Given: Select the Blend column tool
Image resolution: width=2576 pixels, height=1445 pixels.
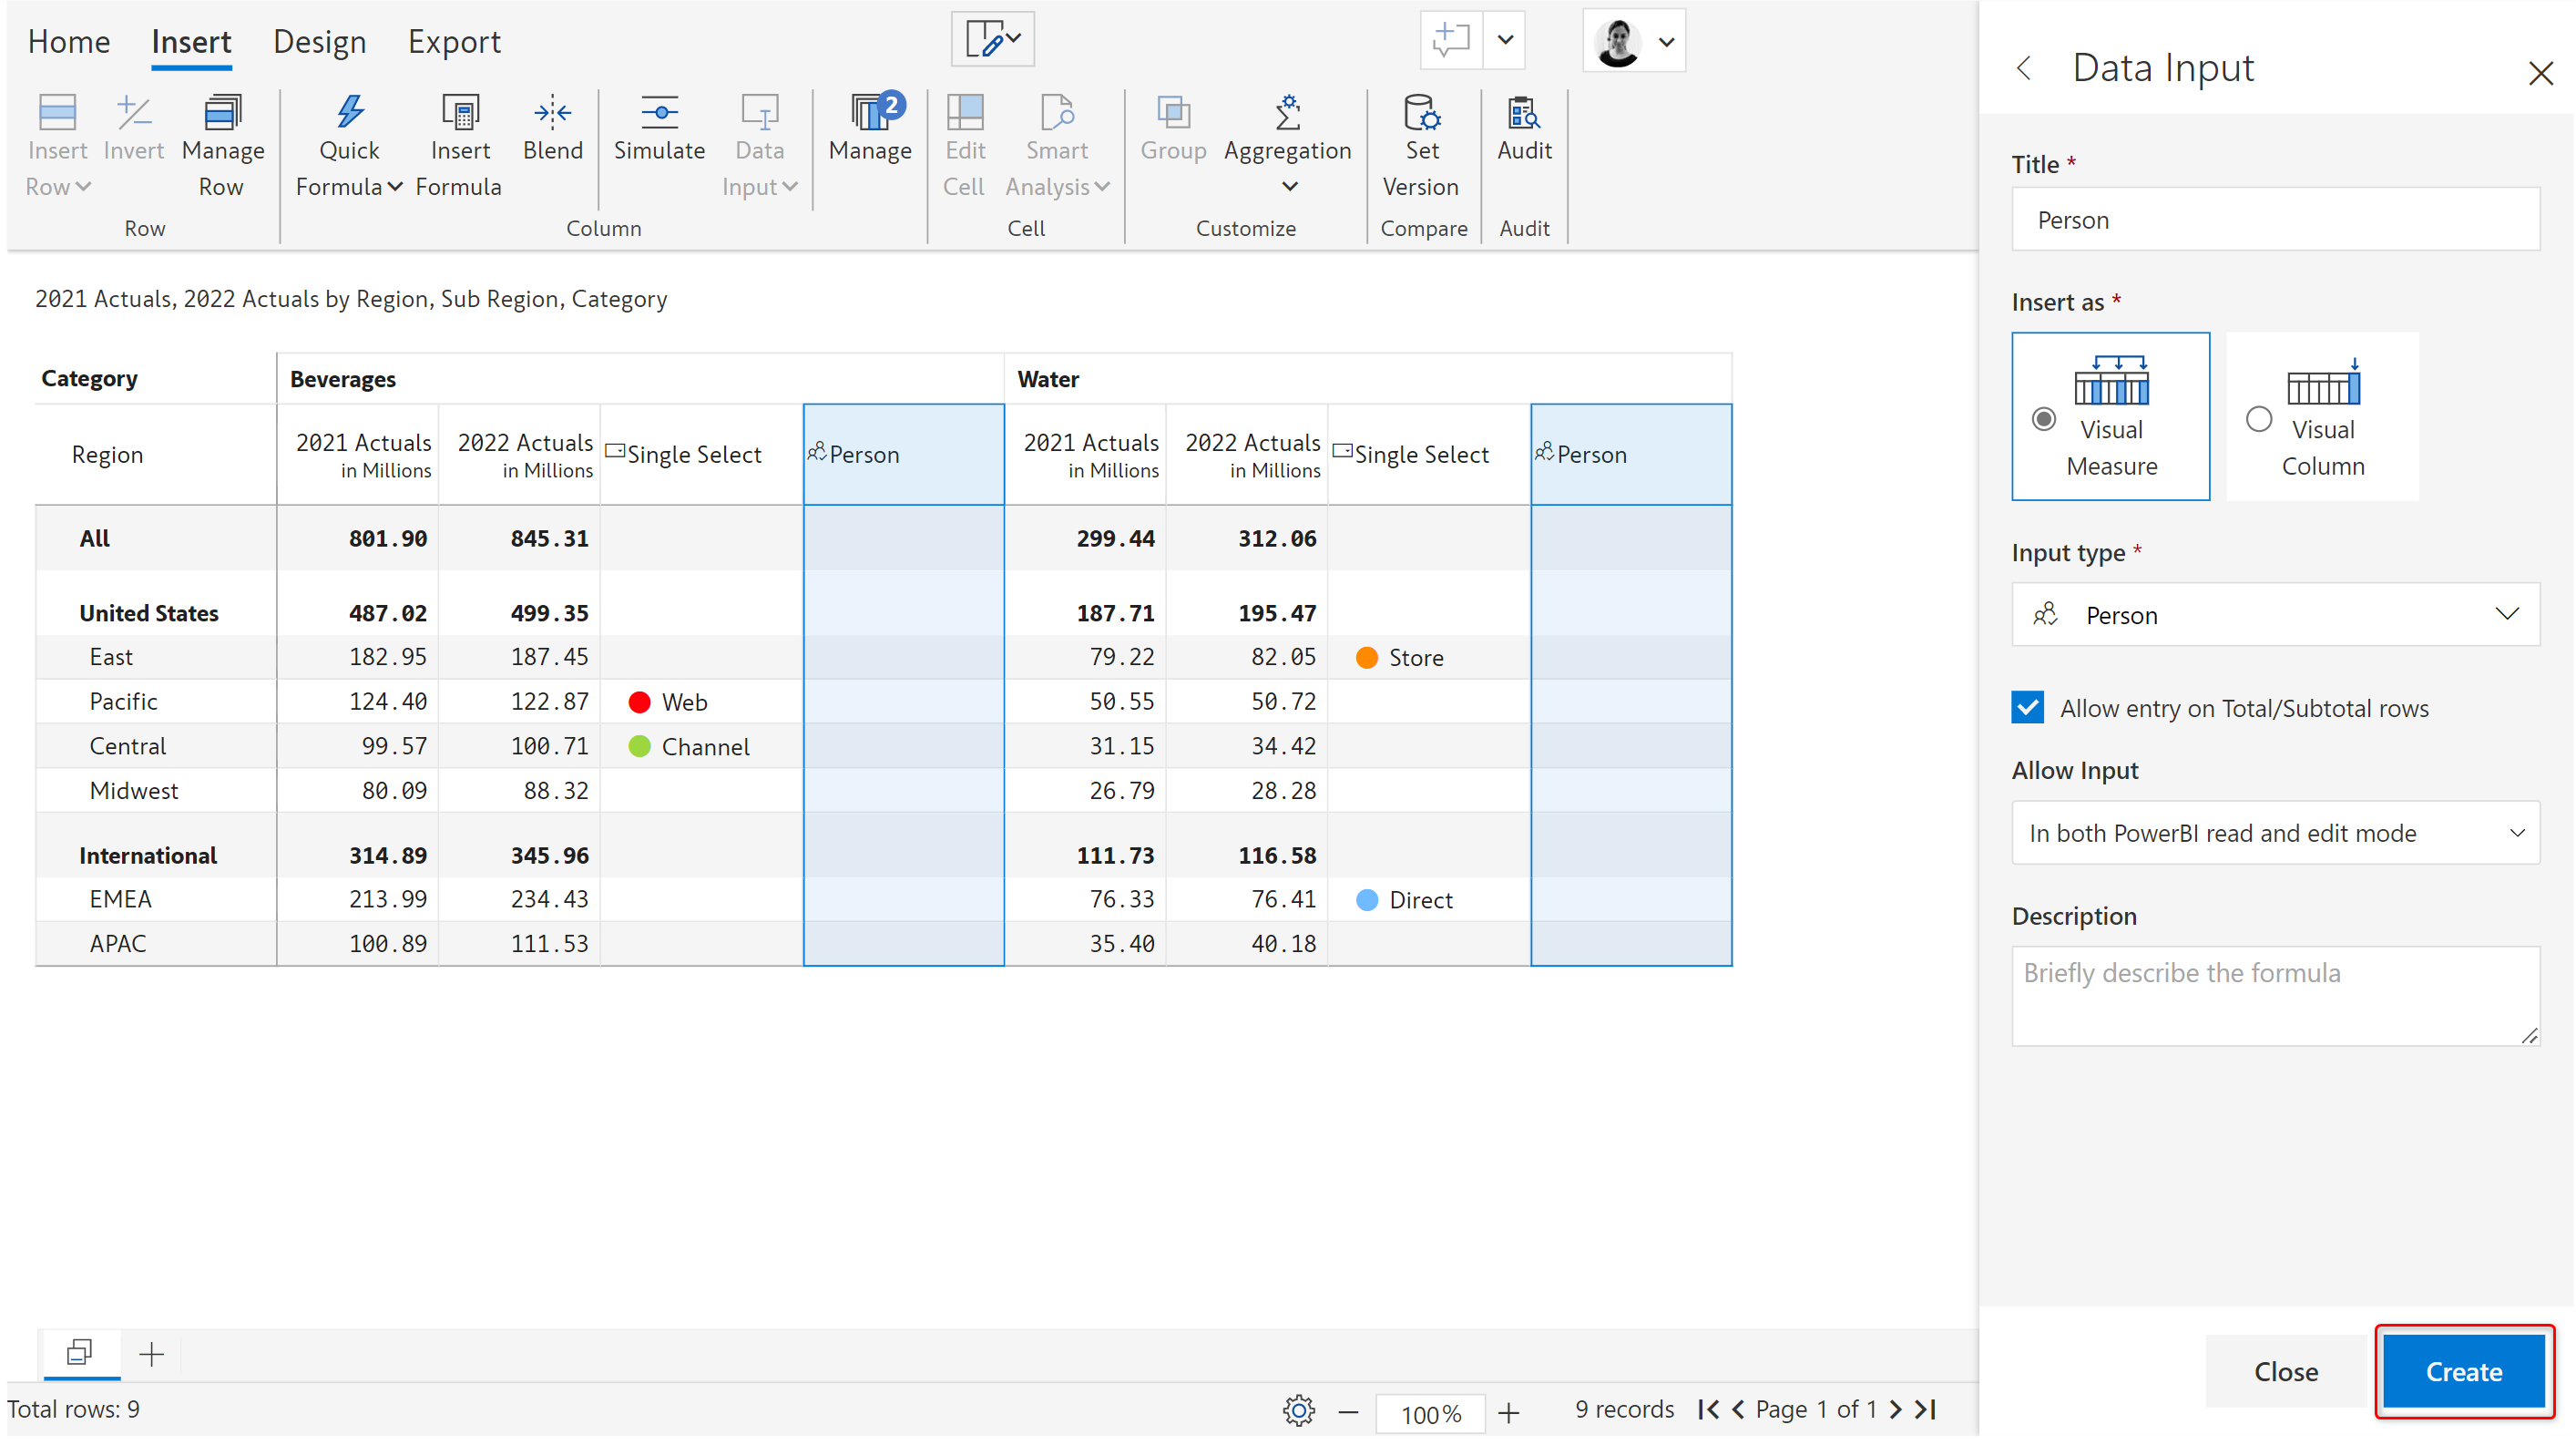Looking at the screenshot, I should click(552, 112).
